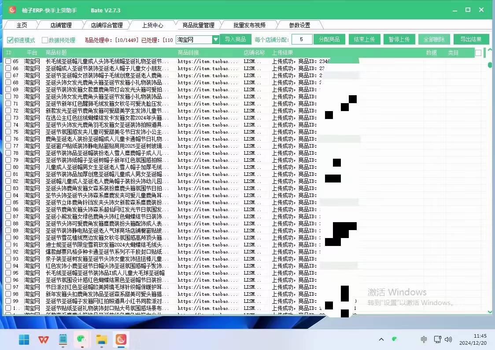
Task: Enable the 数据预处理 checkbox
Action: 45,40
